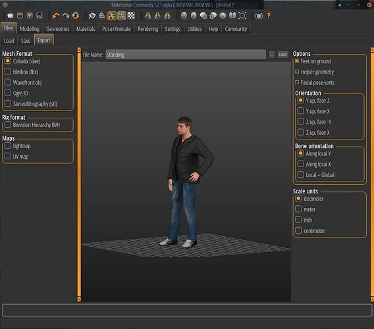Image resolution: width=374 pixels, height=329 pixels.
Task: Click the picture-frame file toolbar icon
Action: click(x=40, y=16)
